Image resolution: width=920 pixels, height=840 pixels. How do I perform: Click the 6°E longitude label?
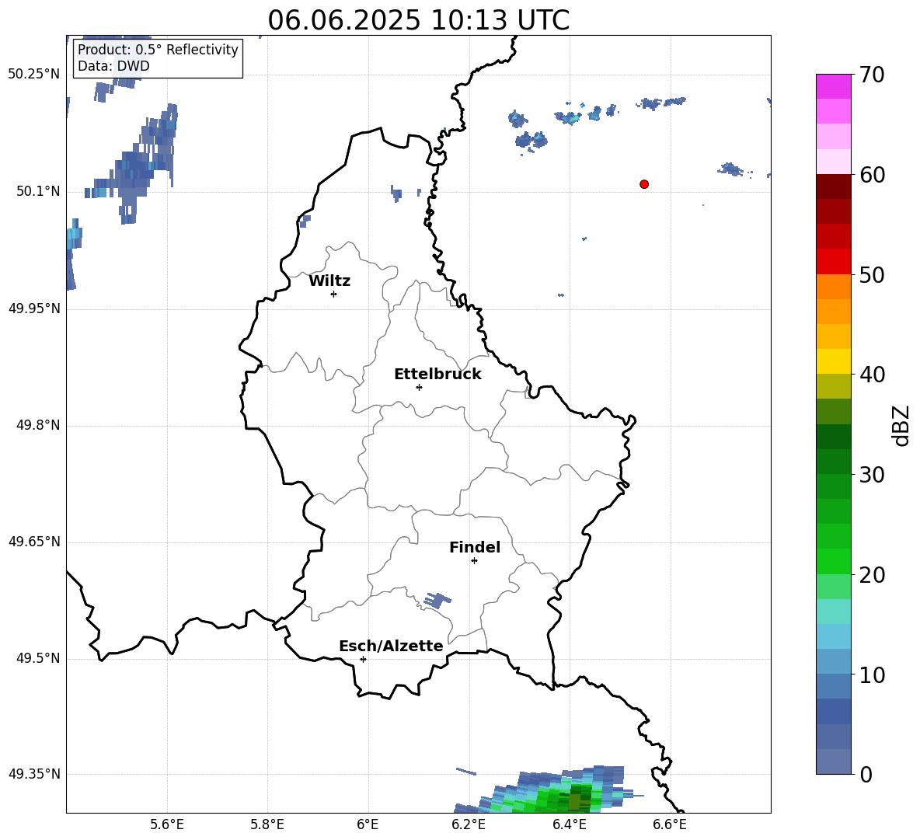368,824
